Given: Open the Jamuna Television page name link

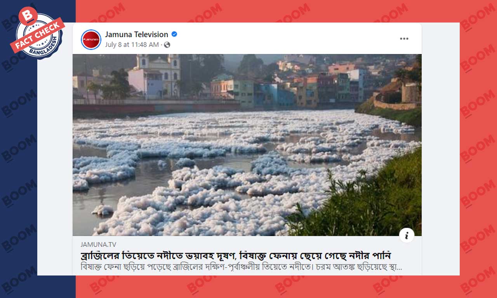Looking at the screenshot, I should coord(136,35).
